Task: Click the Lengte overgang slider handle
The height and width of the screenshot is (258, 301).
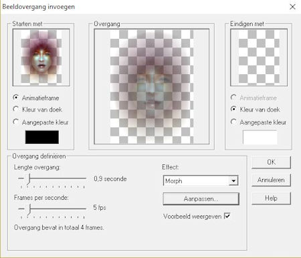Action: pos(29,179)
